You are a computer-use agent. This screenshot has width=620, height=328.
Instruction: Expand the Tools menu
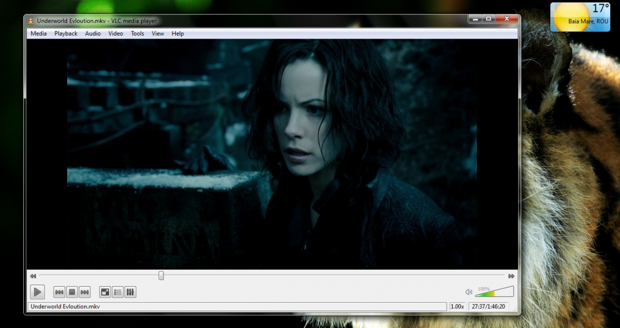[x=137, y=34]
